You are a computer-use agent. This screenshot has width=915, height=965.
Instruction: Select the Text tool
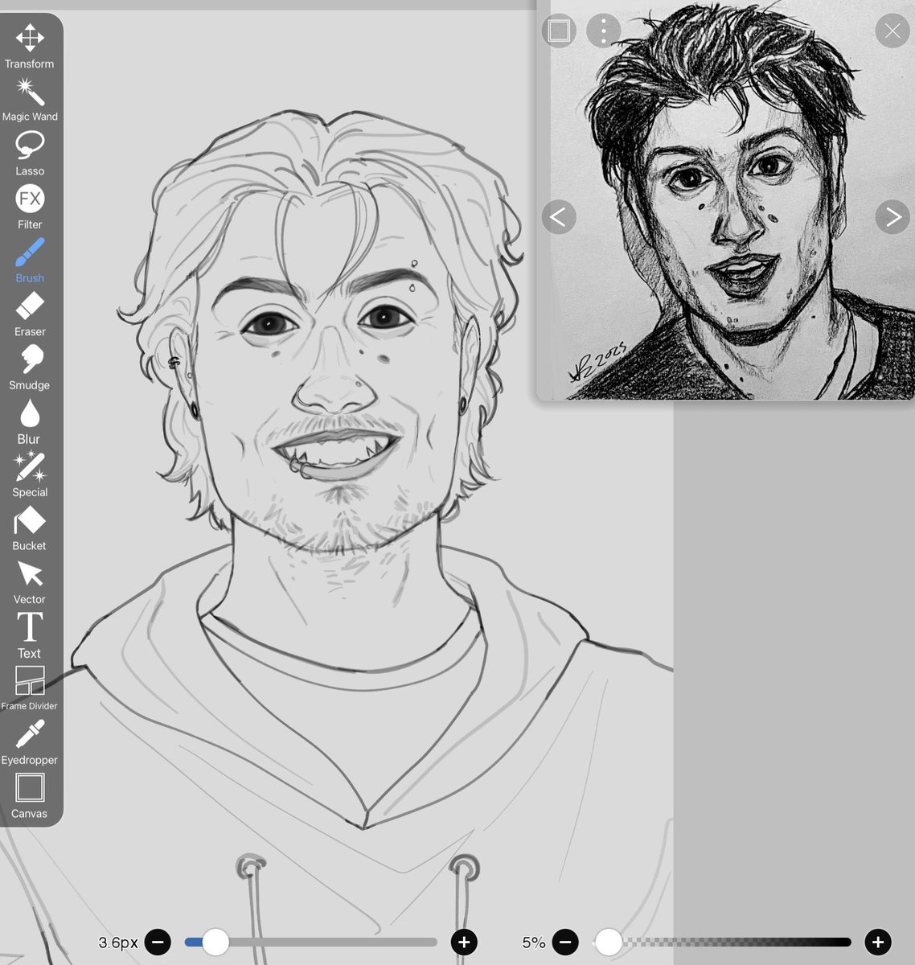[x=30, y=635]
